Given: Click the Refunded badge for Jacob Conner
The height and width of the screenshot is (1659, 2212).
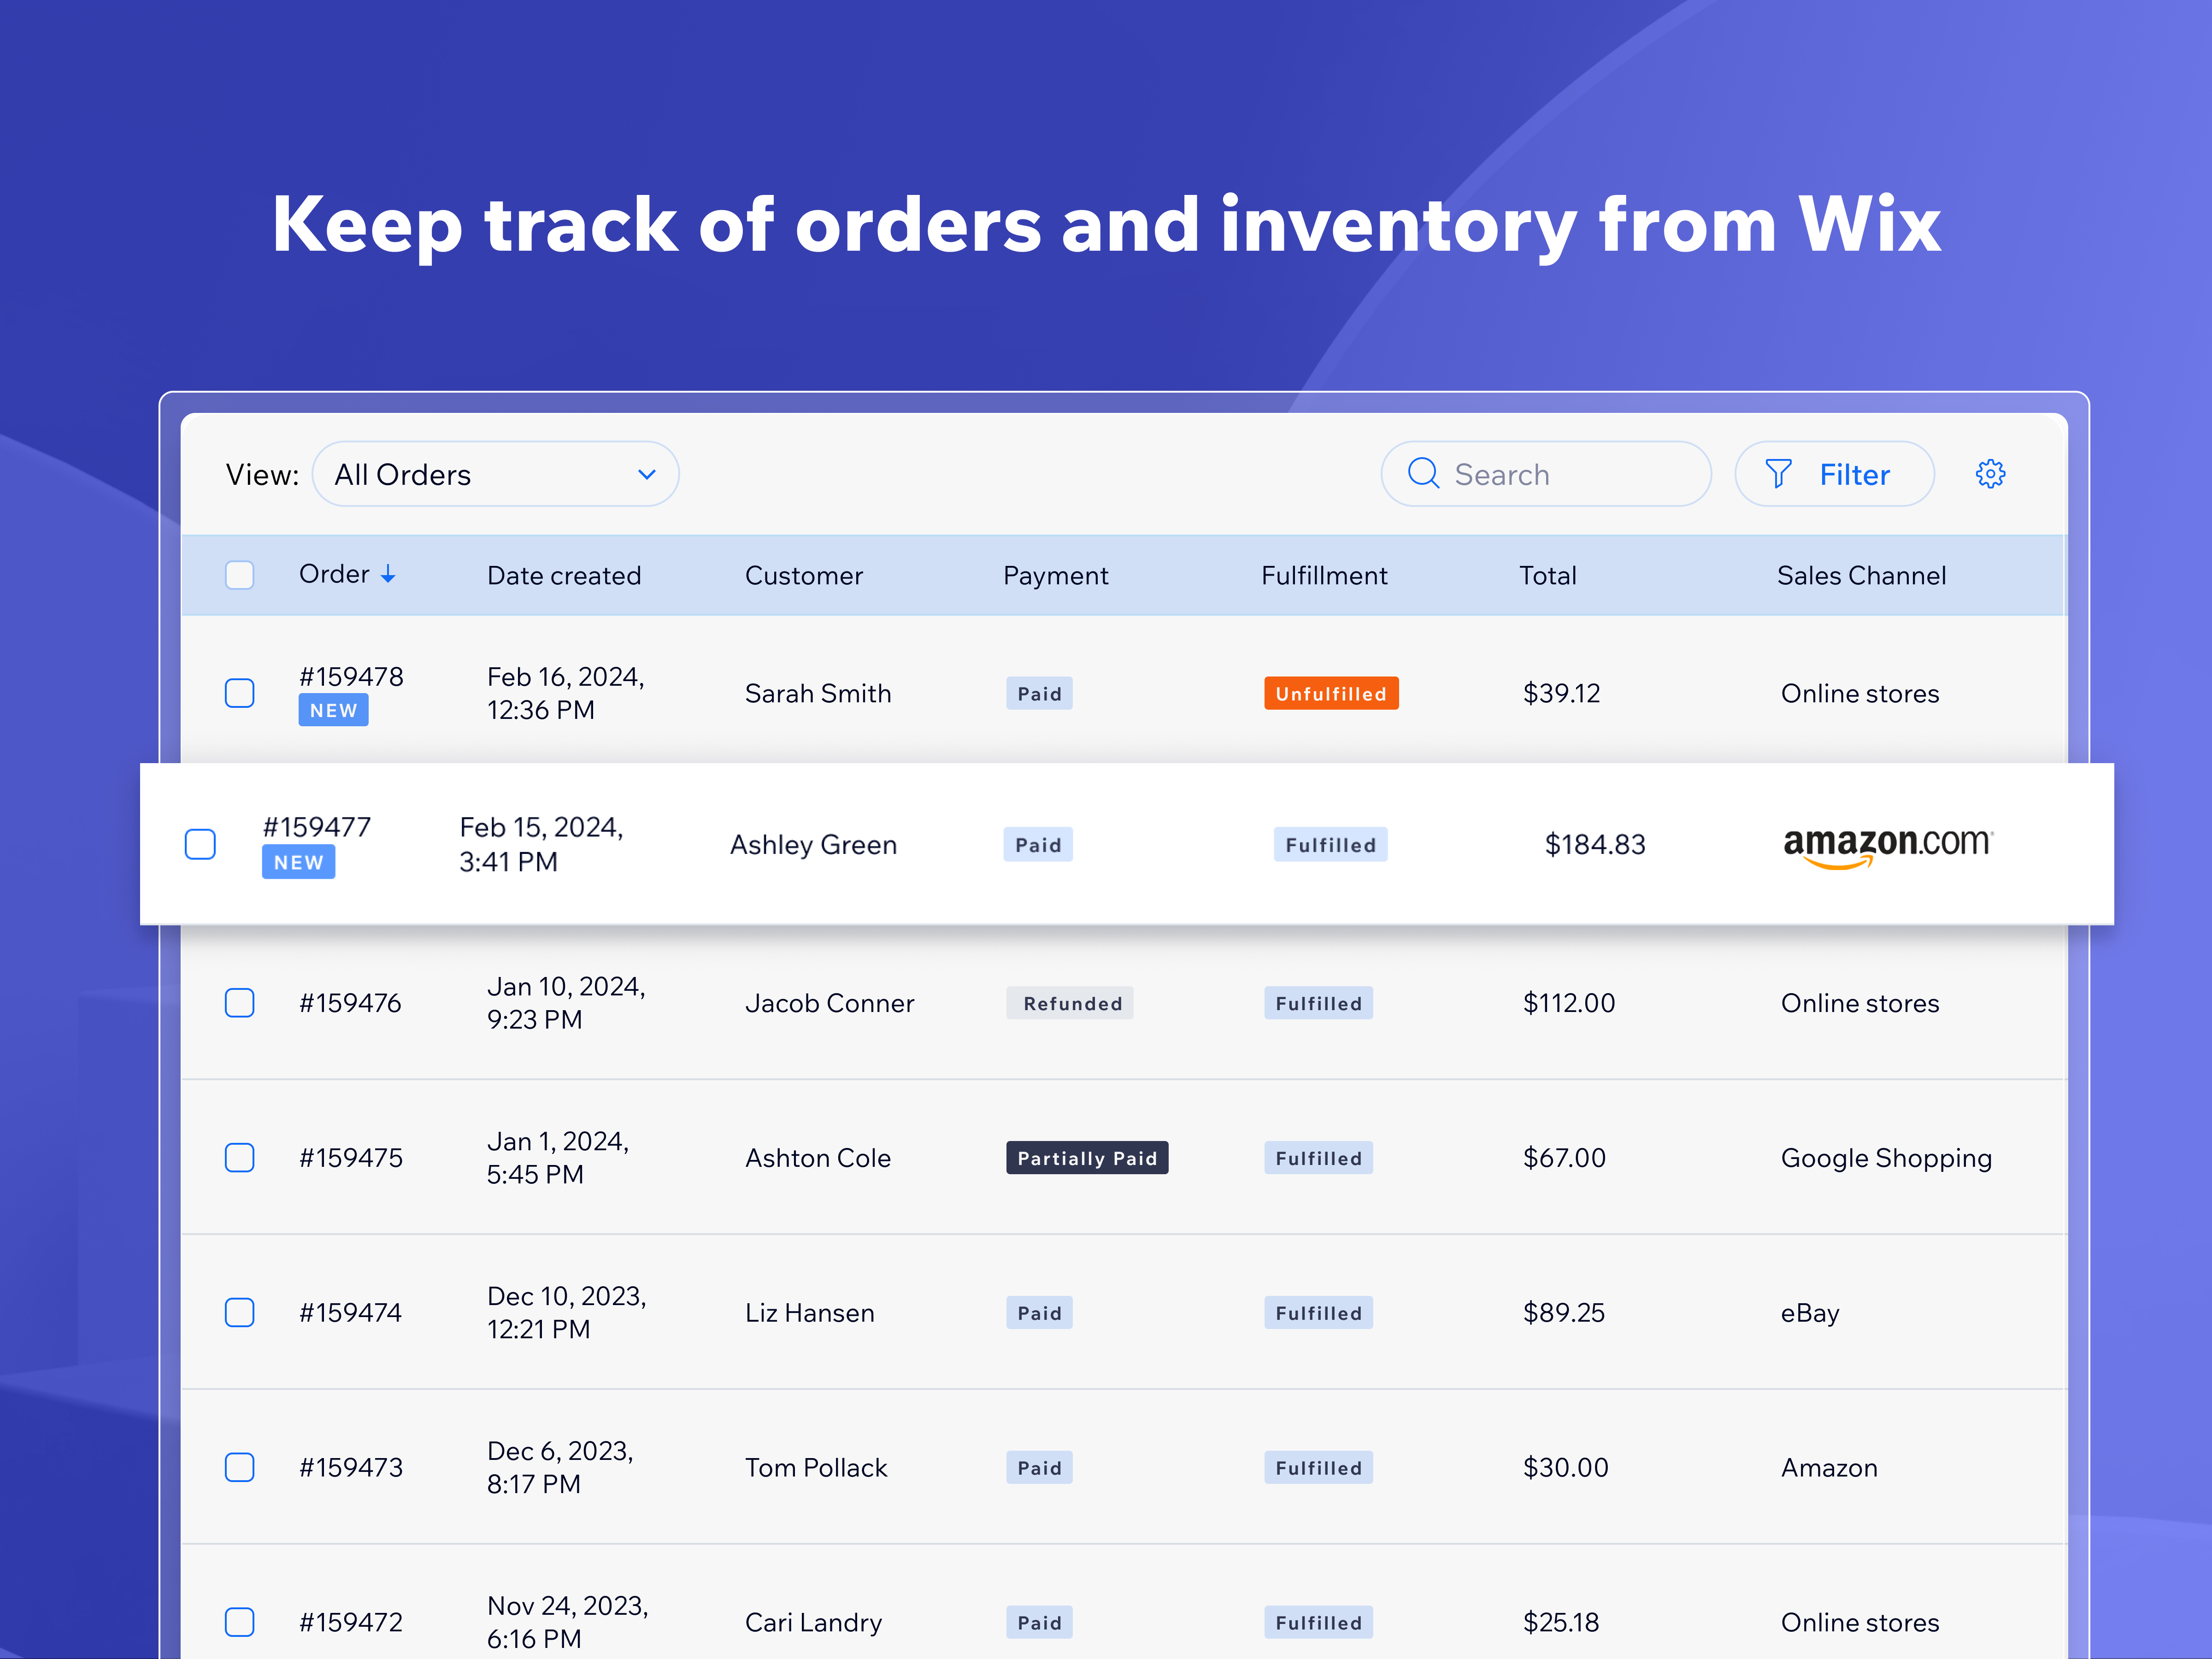Looking at the screenshot, I should (1070, 1003).
